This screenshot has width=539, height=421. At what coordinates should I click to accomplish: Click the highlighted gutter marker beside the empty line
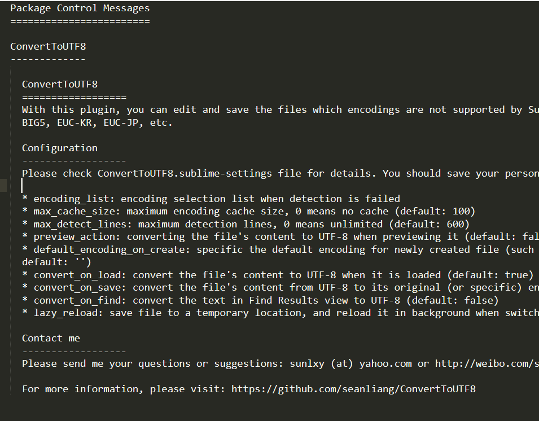(x=3, y=186)
